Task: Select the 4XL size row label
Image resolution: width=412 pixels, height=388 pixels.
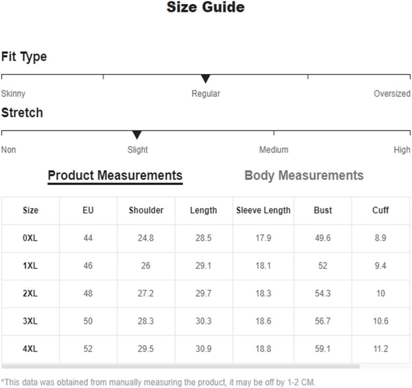Action: 30,349
